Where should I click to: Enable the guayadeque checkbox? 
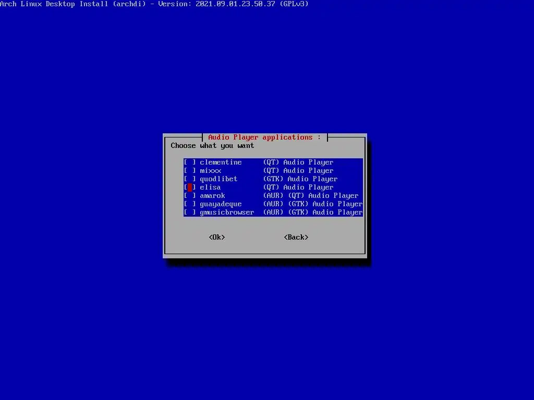190,204
